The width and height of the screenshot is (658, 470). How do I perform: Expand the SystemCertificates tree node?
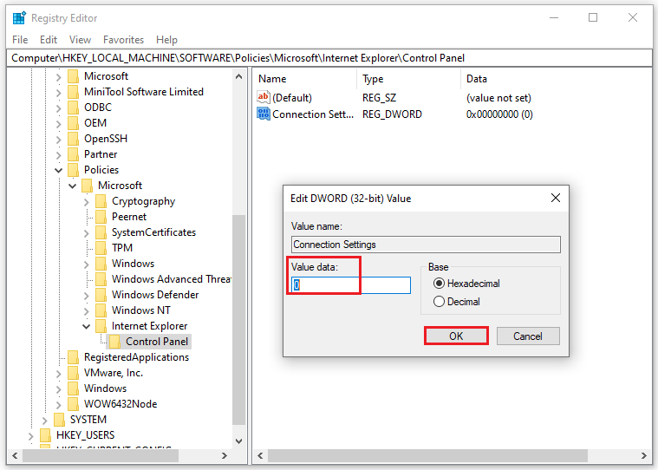(87, 233)
